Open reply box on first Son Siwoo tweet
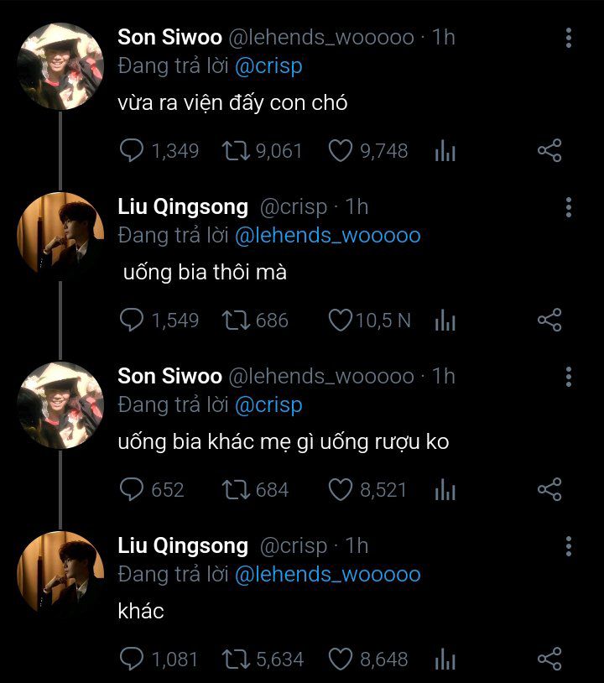 point(133,151)
